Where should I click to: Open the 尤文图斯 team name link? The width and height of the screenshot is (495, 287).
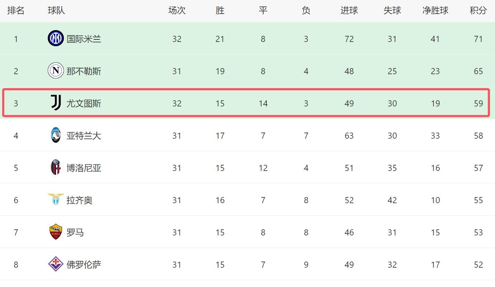tap(84, 104)
